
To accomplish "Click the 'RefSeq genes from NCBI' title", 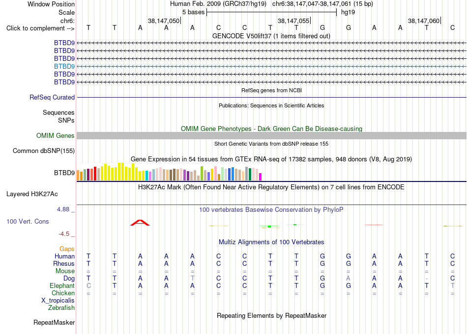I will click(272, 90).
